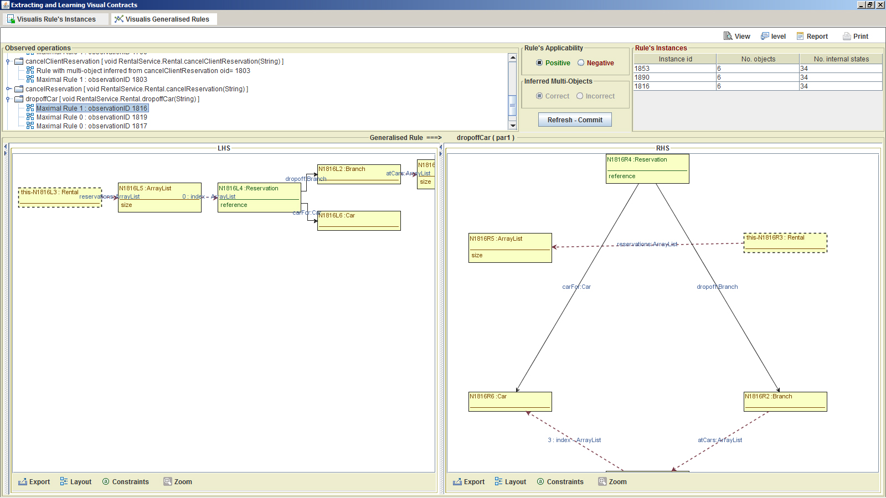Select RHS node N1816R5 ArrayList
The height and width of the screenshot is (498, 886).
[510, 248]
